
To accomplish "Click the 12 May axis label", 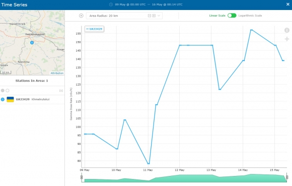I will coord(180,170).
